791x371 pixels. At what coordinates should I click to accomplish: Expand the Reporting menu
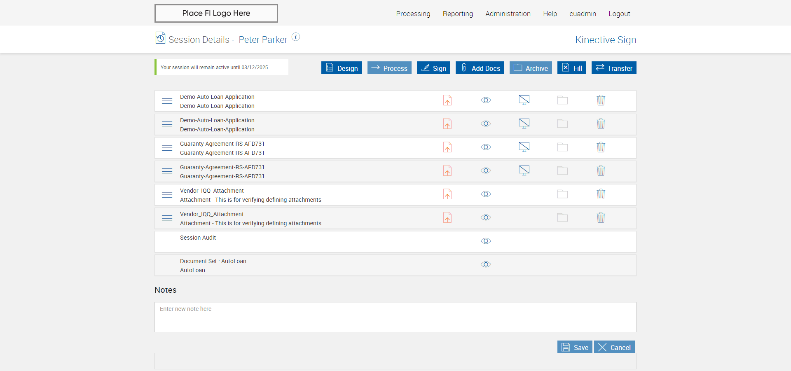pos(458,14)
